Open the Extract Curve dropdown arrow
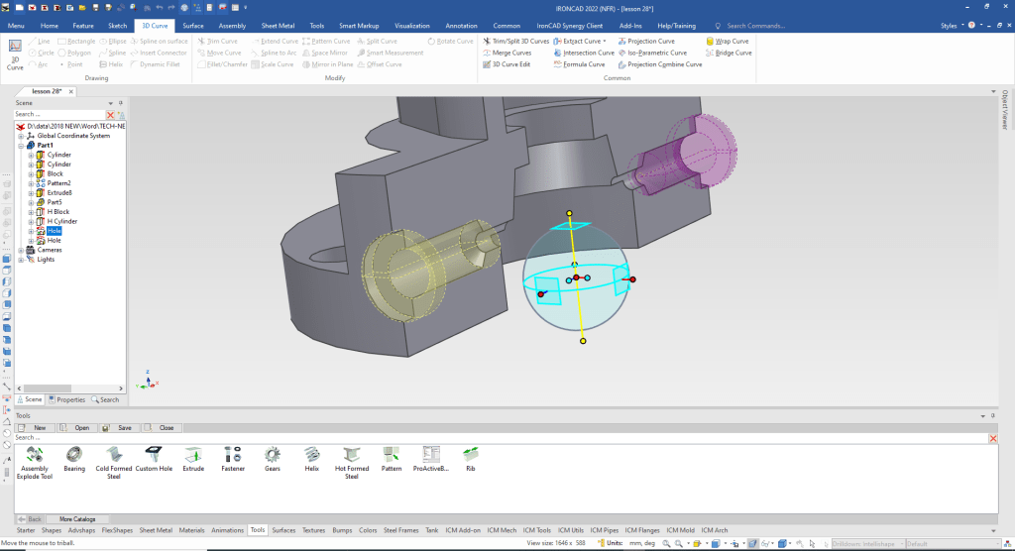The height and width of the screenshot is (551, 1015). click(605, 42)
